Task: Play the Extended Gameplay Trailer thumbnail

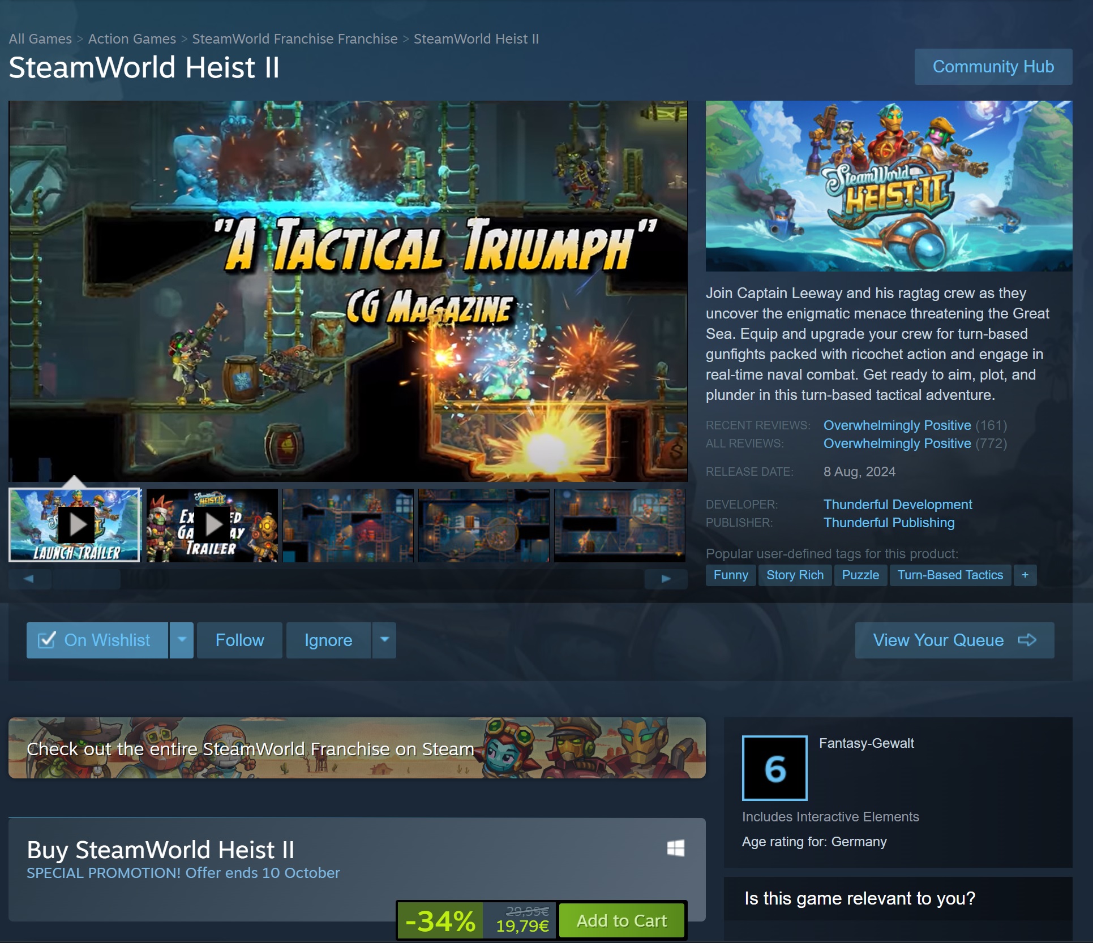Action: coord(212,525)
